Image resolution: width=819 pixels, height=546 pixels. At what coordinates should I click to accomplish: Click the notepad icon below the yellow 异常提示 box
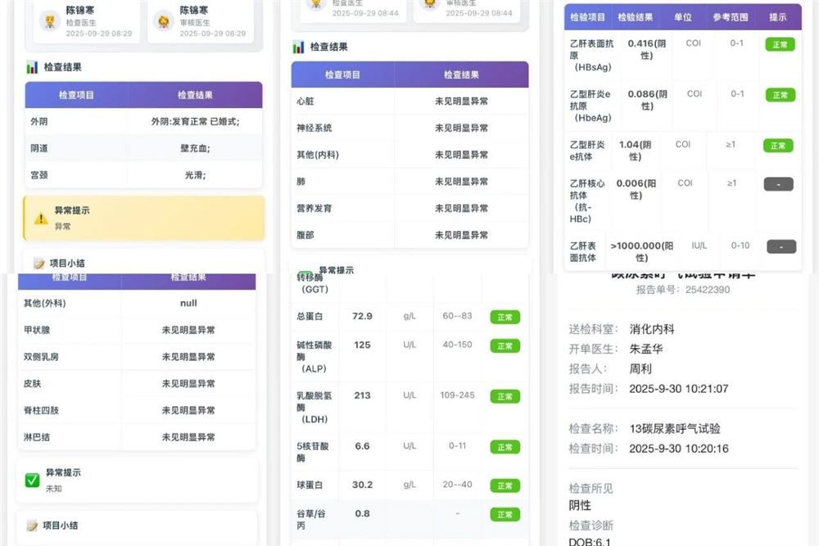(38, 263)
